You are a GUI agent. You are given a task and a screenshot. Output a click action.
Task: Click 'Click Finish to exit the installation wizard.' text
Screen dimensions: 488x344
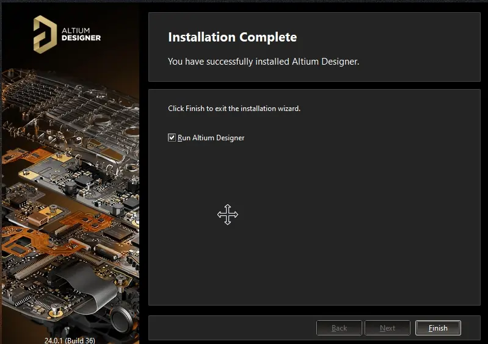(x=234, y=109)
